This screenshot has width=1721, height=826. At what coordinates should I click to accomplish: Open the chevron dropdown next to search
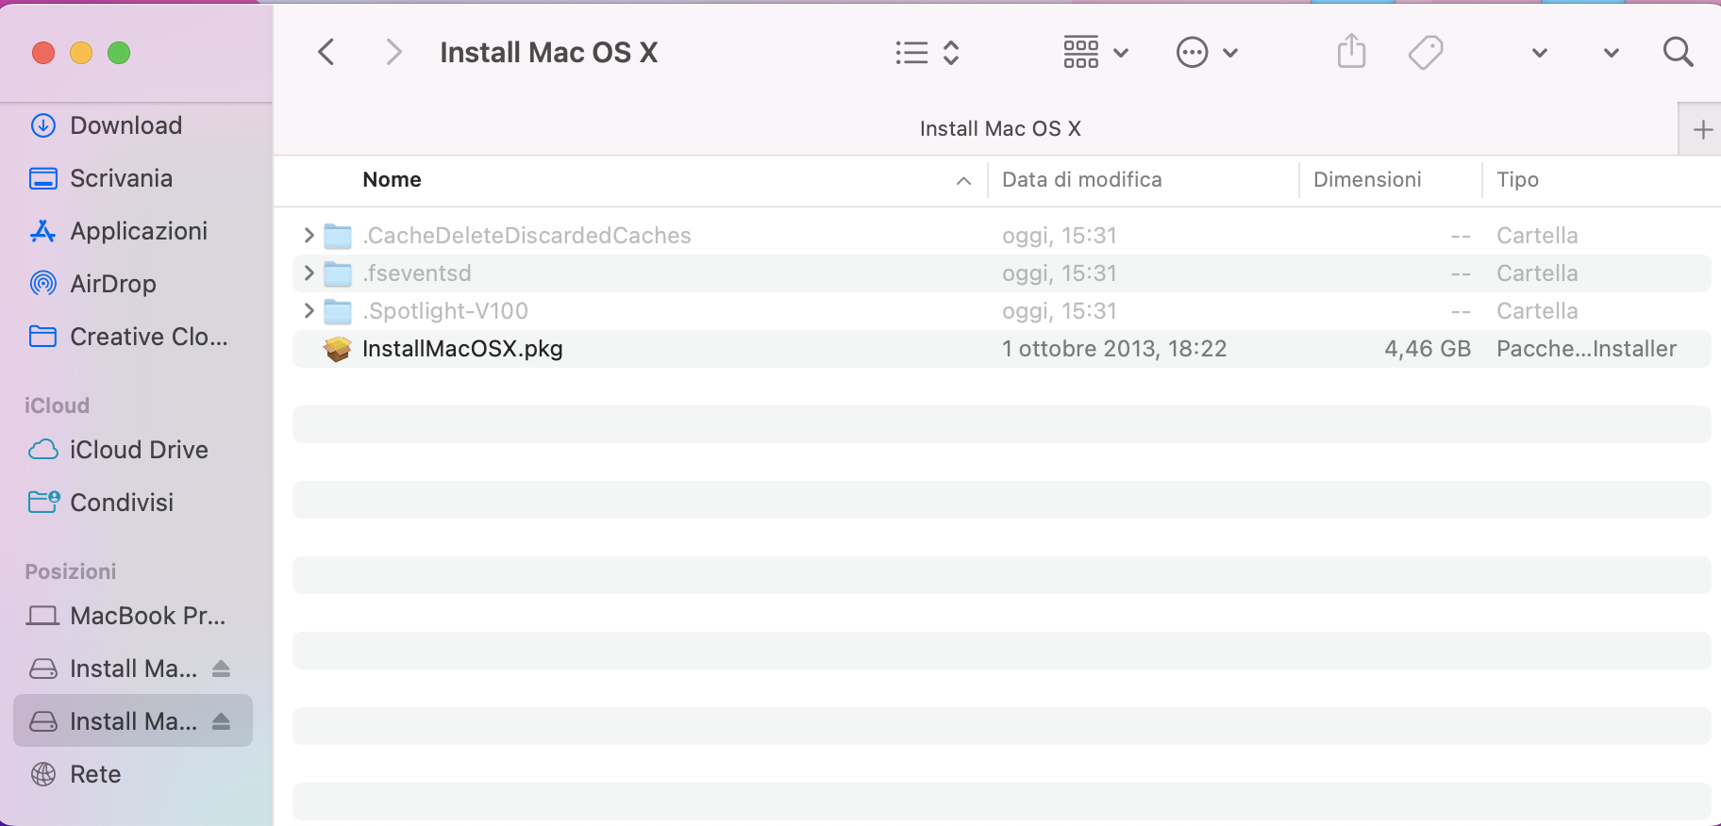pos(1612,53)
